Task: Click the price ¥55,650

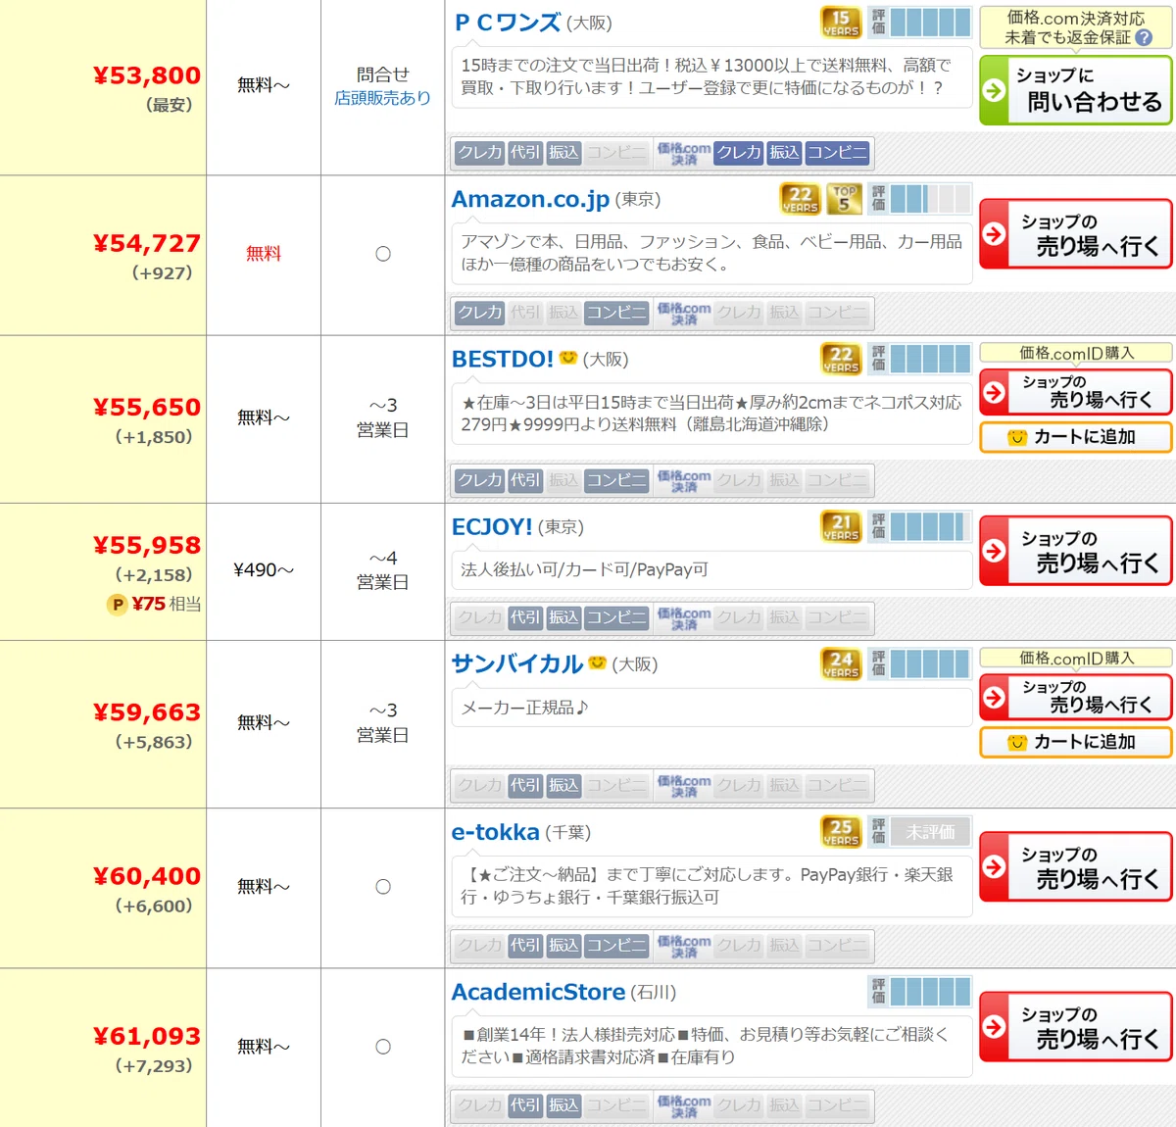Action: coord(147,407)
